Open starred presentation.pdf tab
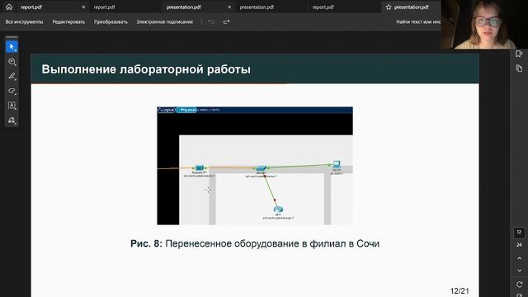The height and width of the screenshot is (297, 528). tap(411, 7)
